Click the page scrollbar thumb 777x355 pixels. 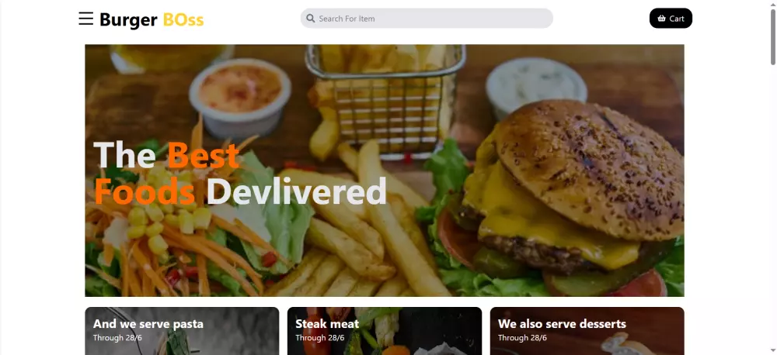pyautogui.click(x=772, y=37)
